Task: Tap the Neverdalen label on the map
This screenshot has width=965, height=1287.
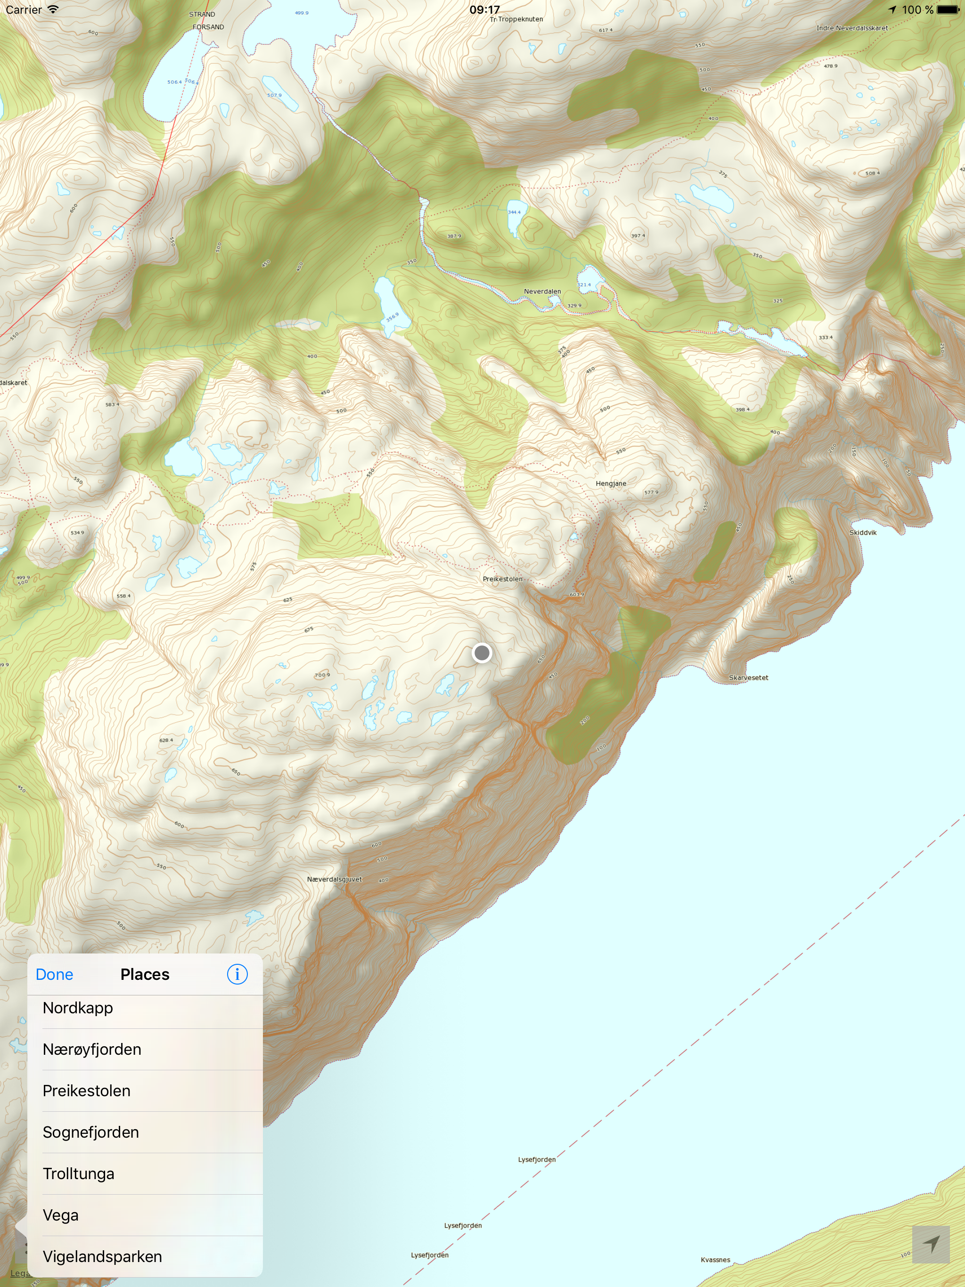Action: pos(542,292)
